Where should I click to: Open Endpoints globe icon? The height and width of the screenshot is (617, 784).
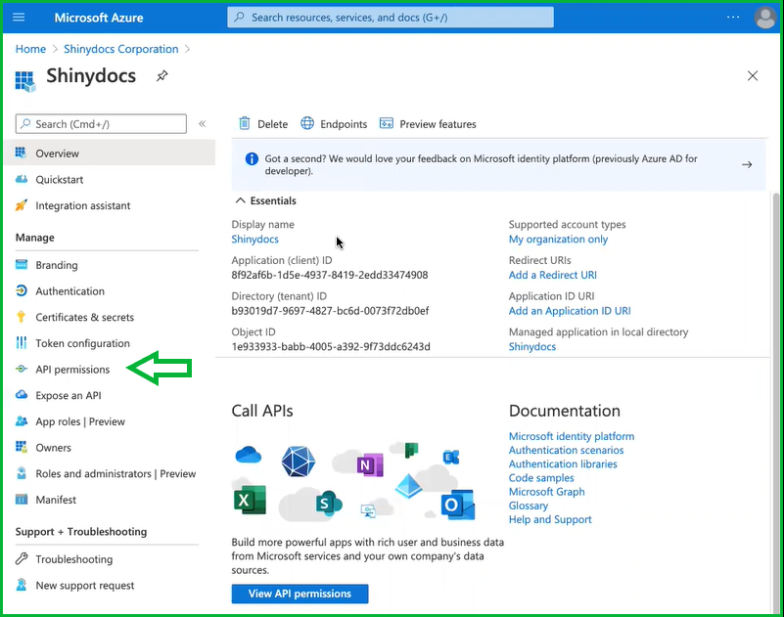tap(307, 124)
